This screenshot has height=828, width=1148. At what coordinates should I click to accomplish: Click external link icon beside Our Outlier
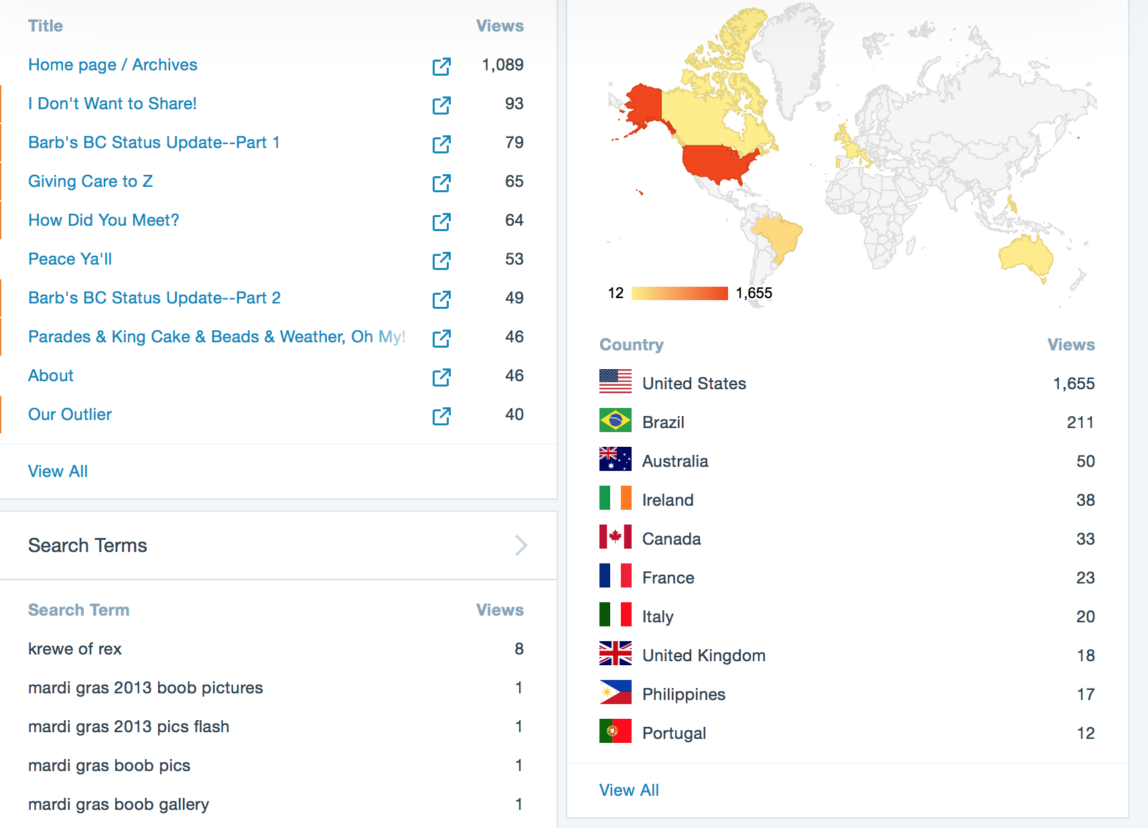[x=441, y=416]
